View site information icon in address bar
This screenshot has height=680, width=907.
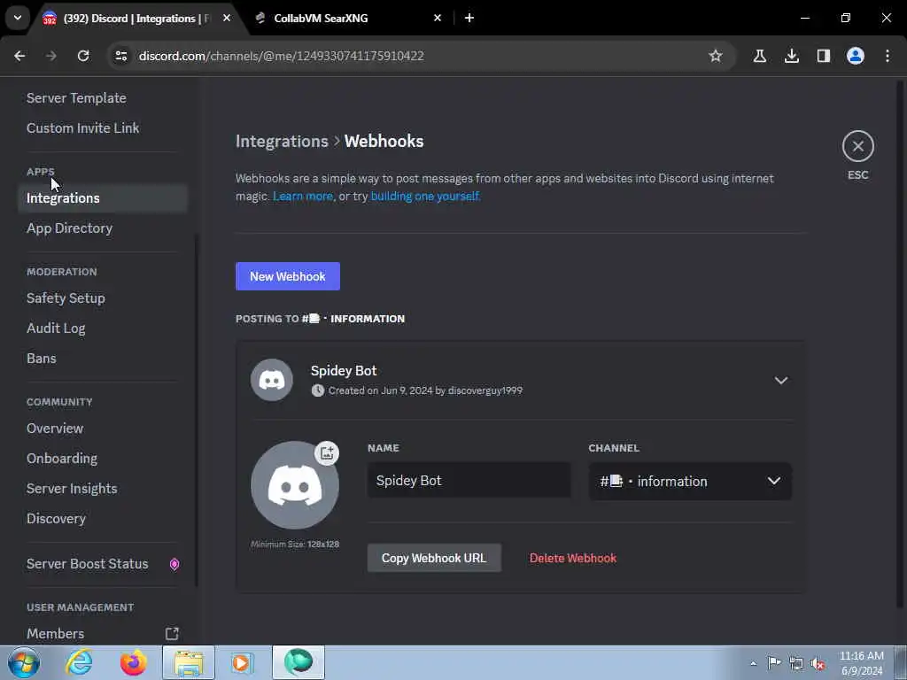tap(120, 56)
